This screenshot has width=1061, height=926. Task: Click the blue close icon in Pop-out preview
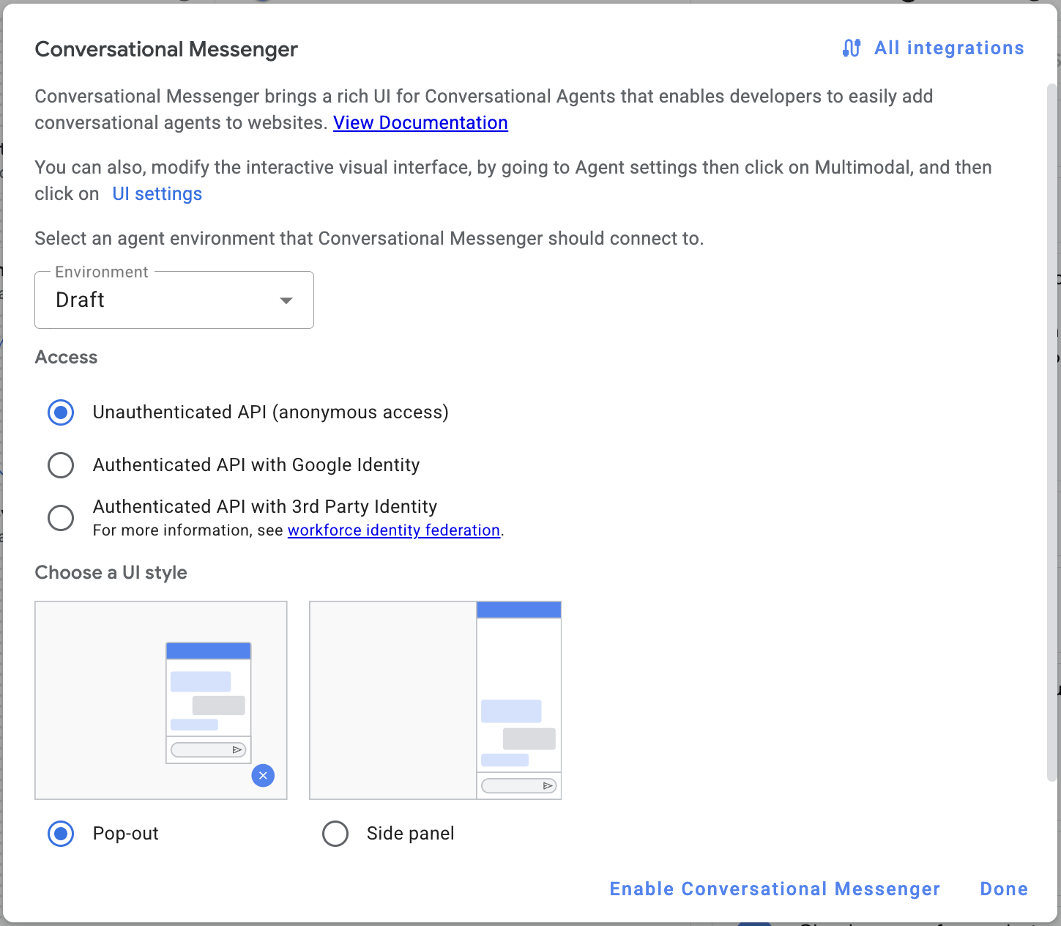click(x=263, y=776)
